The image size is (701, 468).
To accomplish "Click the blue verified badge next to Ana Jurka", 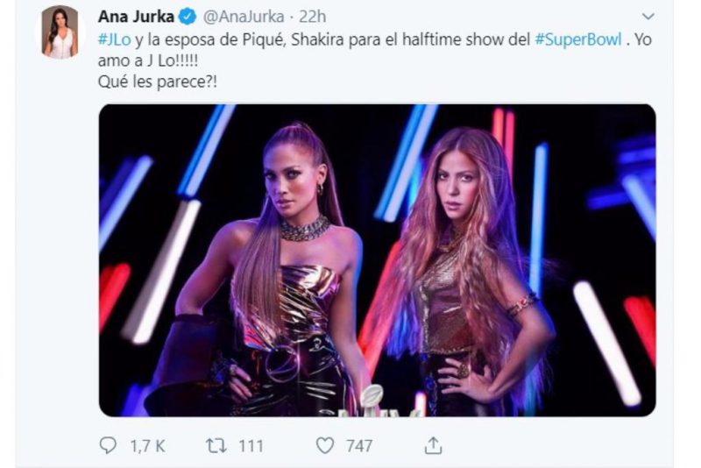I will pos(188,17).
